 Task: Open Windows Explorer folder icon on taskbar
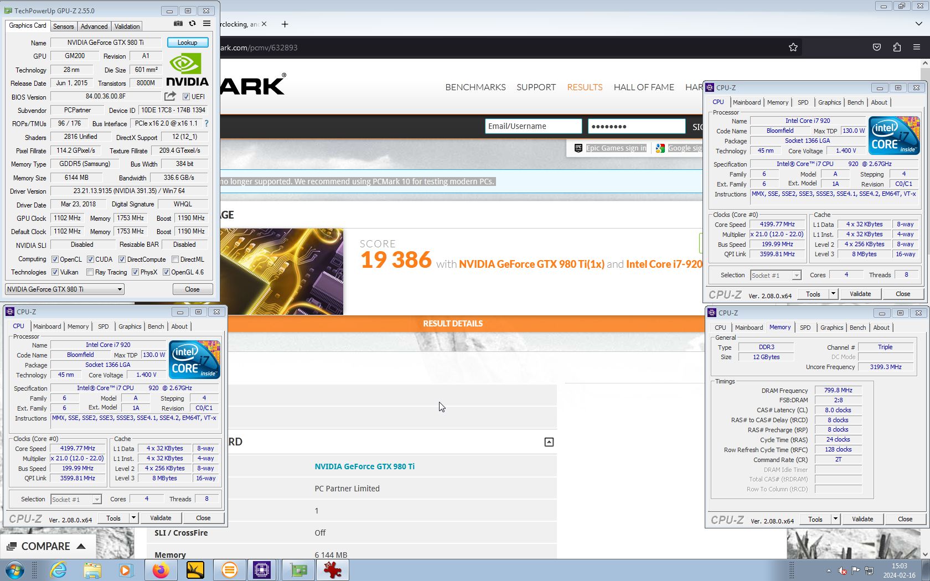point(92,570)
